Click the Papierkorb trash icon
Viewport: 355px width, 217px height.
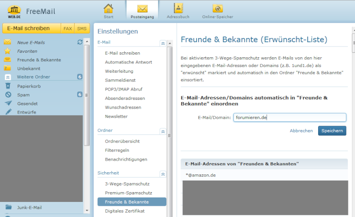pos(8,86)
